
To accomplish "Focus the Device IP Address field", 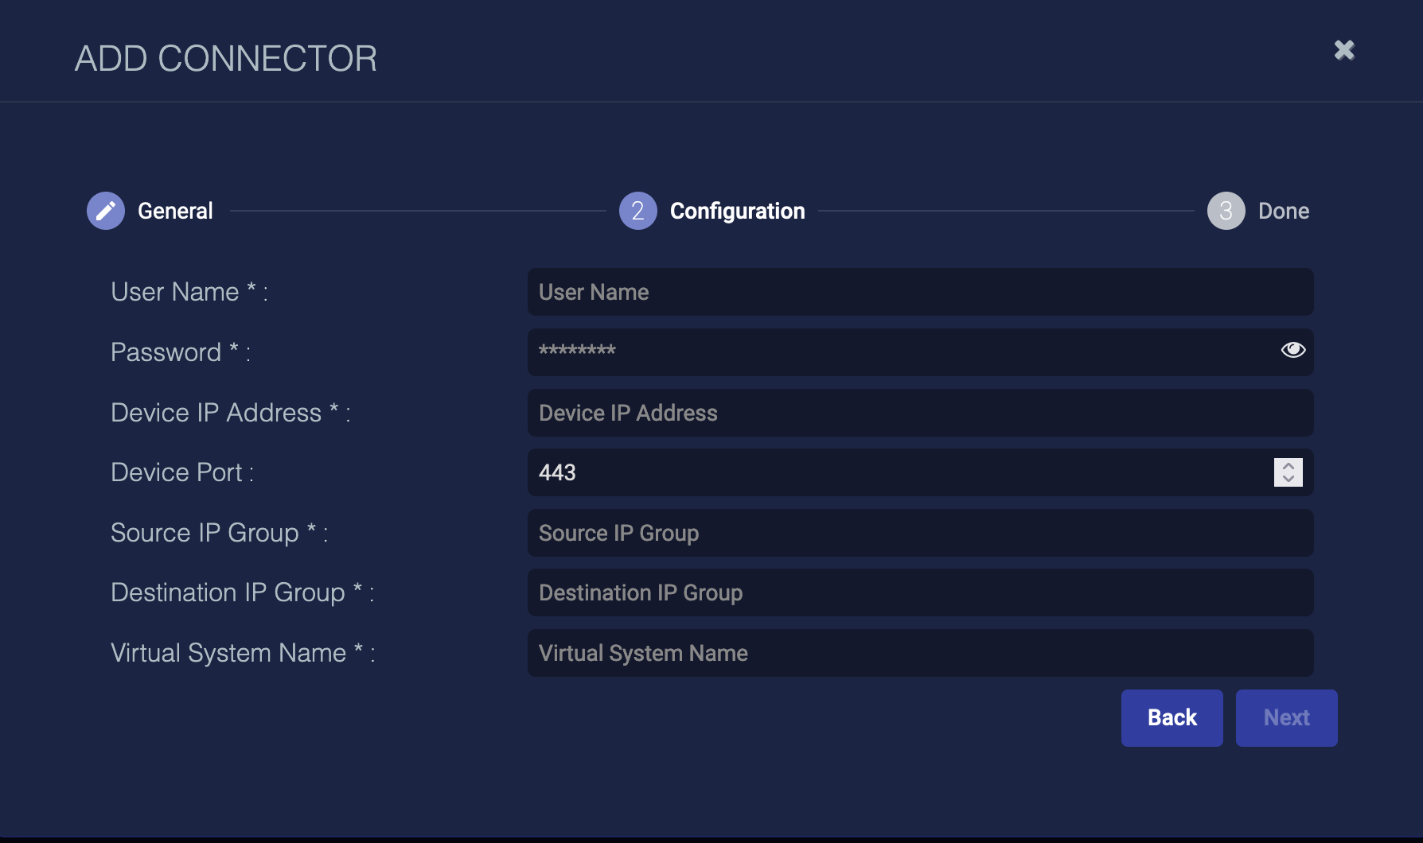I will click(x=919, y=413).
